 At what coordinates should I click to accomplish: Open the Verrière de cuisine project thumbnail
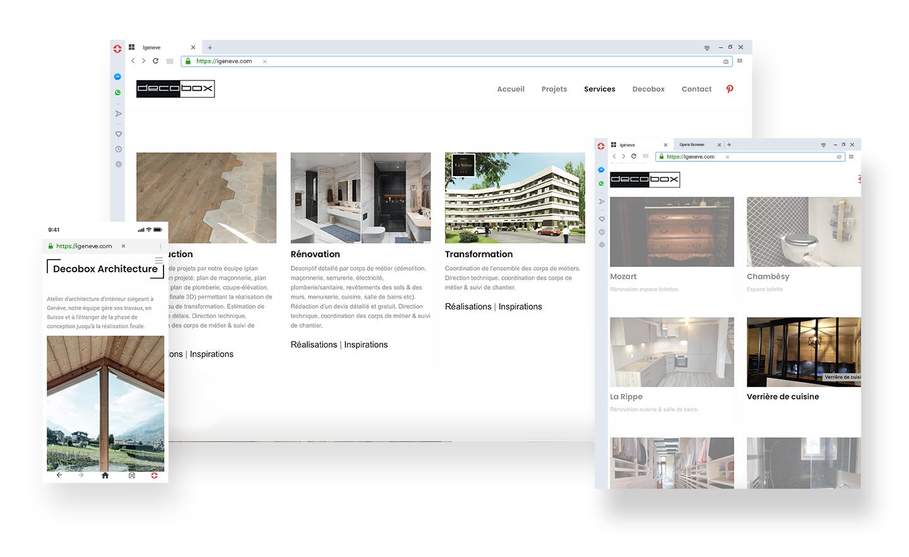coord(804,352)
